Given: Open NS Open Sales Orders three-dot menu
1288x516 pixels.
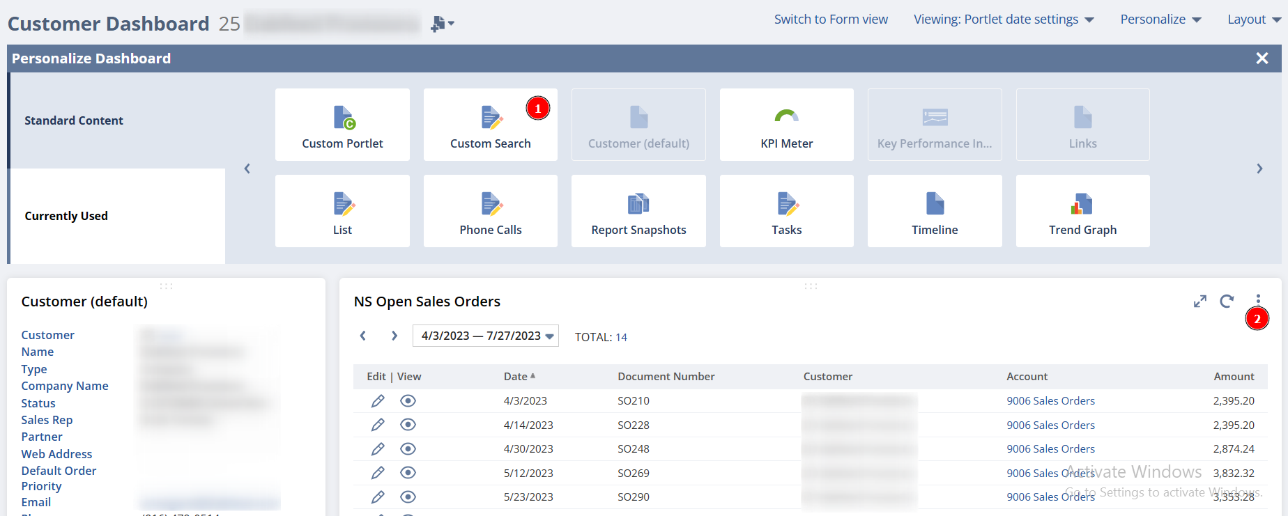Looking at the screenshot, I should coord(1258,300).
